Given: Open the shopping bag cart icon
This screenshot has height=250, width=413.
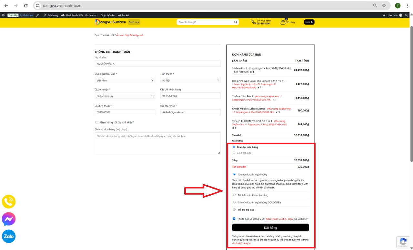Looking at the screenshot, I should 283,22.
